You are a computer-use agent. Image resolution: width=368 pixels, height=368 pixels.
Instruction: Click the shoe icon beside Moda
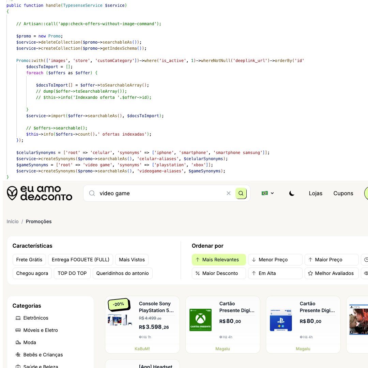pyautogui.click(x=18, y=342)
